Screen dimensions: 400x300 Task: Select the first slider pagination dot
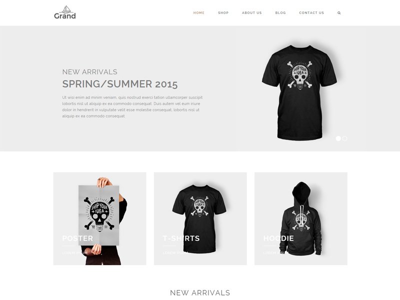tap(338, 138)
